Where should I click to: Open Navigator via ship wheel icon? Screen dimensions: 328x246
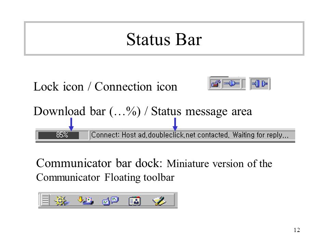click(61, 201)
